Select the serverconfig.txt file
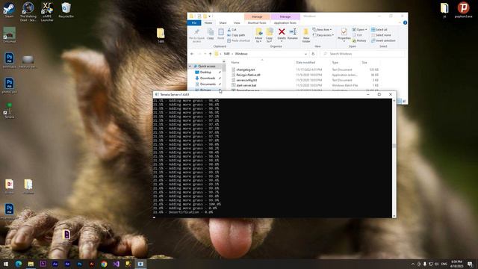478x269 pixels. (246, 80)
